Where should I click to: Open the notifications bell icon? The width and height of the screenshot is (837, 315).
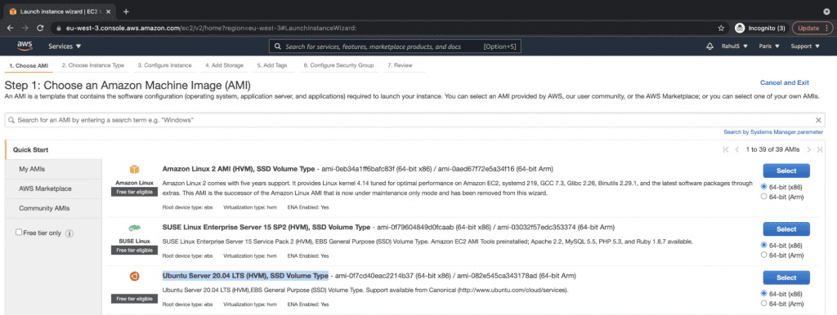tap(709, 47)
